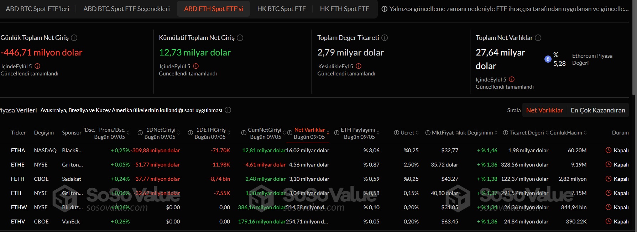637x232 pixels.
Task: Click clock status icon in FETH row
Action: coord(609,179)
